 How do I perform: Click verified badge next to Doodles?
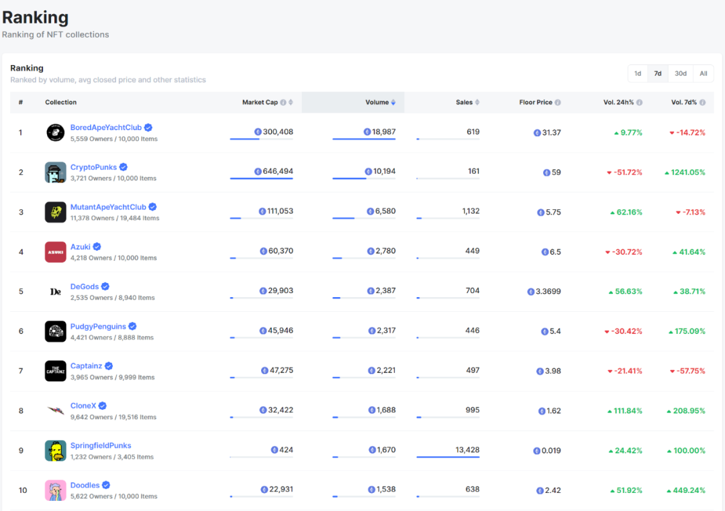coord(106,485)
